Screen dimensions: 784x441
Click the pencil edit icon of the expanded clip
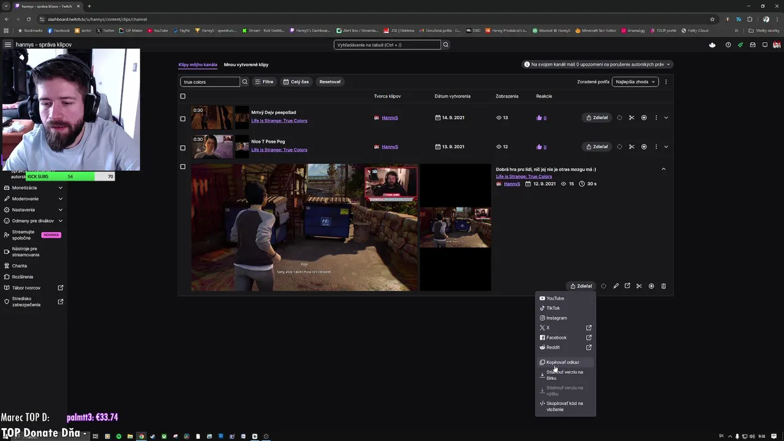(x=616, y=286)
